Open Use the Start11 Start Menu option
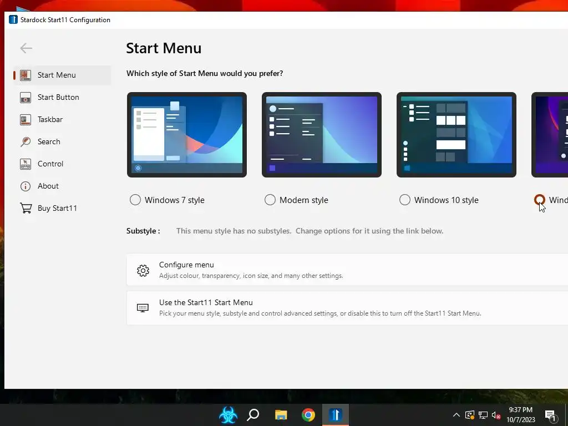The height and width of the screenshot is (426, 568). pos(347,308)
